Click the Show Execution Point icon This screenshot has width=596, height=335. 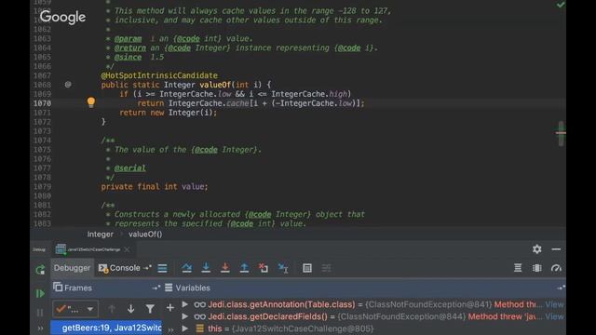click(x=162, y=268)
